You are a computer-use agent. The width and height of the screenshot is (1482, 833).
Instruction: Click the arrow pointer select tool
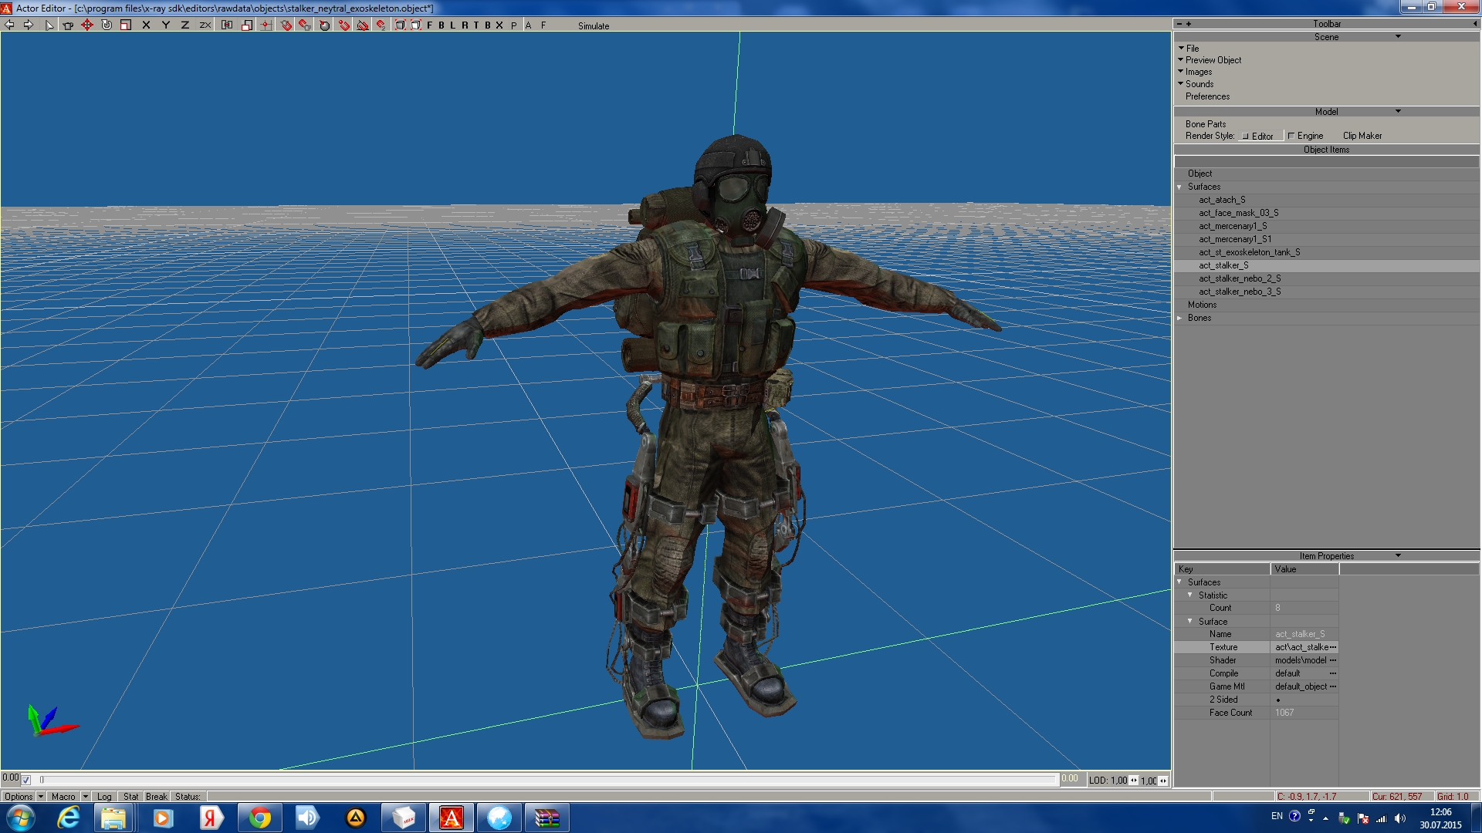[x=49, y=25]
